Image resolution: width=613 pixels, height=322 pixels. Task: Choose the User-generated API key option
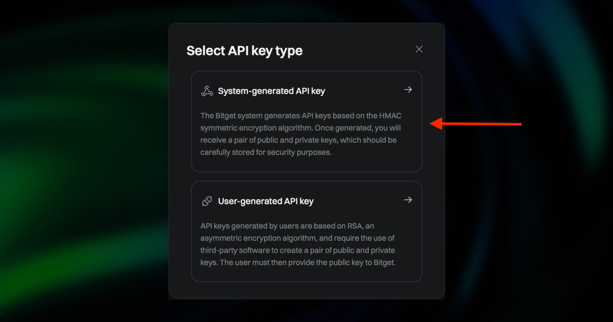pyautogui.click(x=306, y=231)
